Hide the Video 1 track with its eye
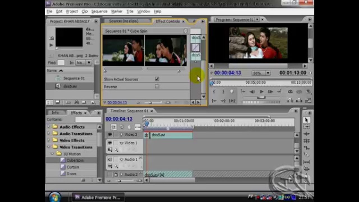The height and width of the screenshot is (202, 359). coord(110,143)
